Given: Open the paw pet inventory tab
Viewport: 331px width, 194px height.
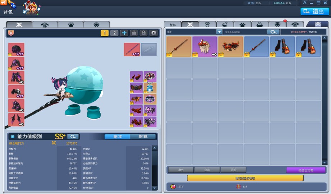Looking at the screenshot, I should point(243,25).
